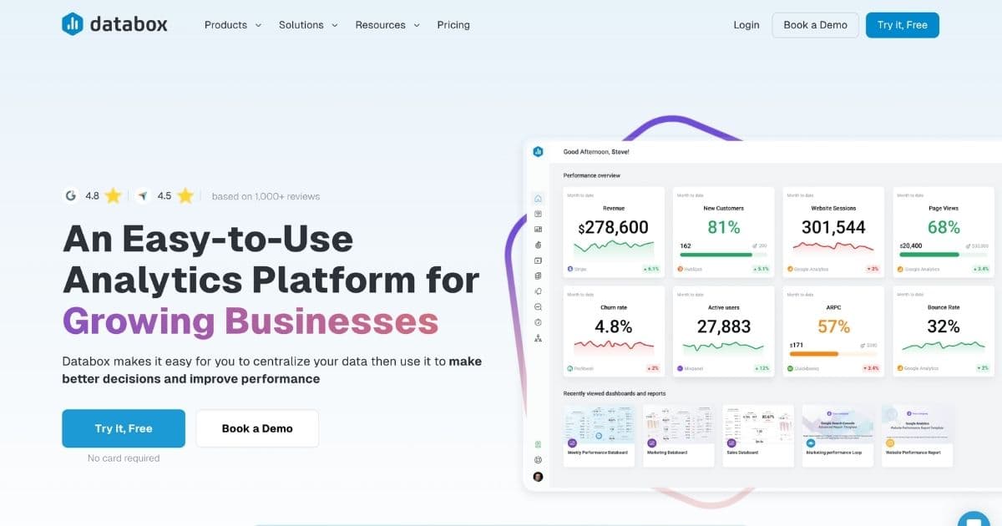Viewport: 1002px width, 526px height.
Task: Click the Website Sessions red sparkline chart
Action: [833, 247]
